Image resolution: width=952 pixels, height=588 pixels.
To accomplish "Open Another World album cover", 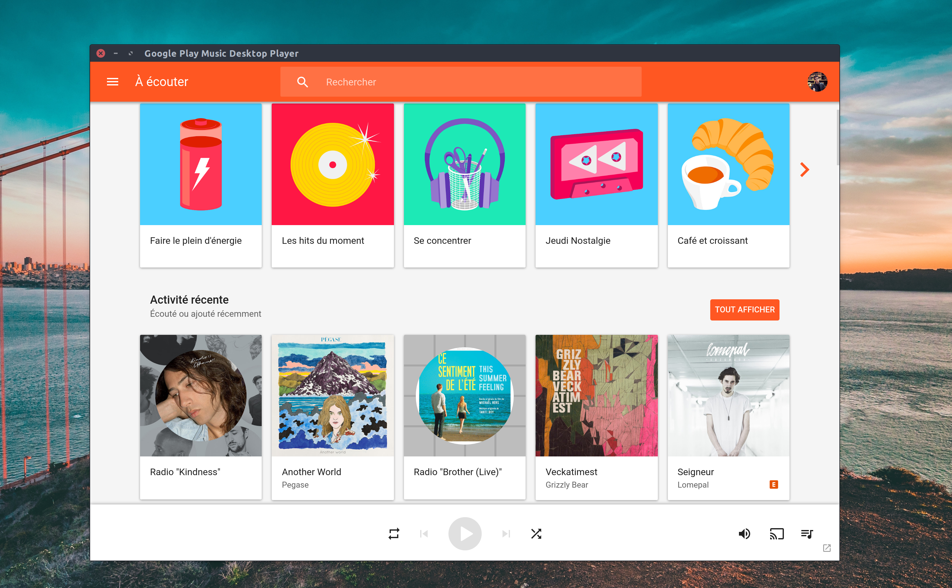I will coord(333,396).
